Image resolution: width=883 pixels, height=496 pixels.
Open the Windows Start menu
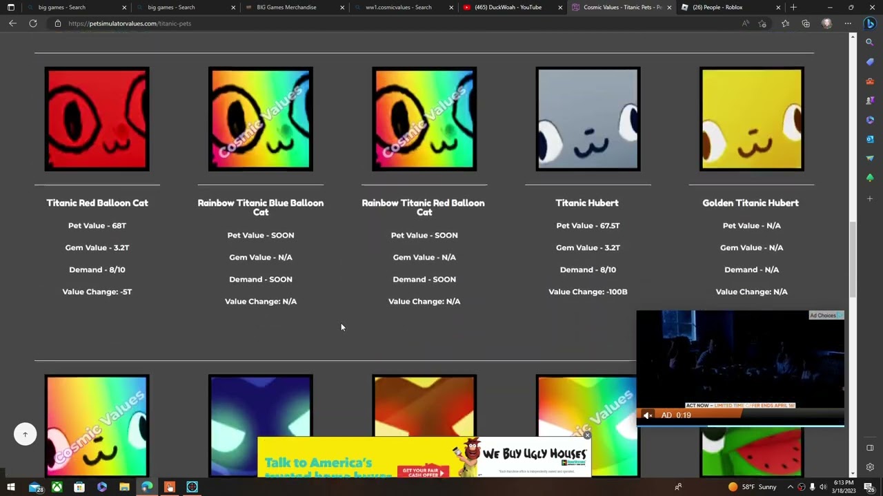point(11,487)
